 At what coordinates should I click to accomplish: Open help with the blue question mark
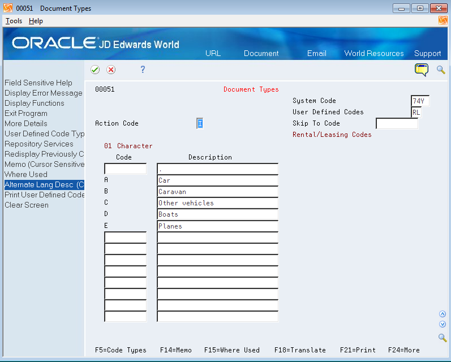coord(143,70)
